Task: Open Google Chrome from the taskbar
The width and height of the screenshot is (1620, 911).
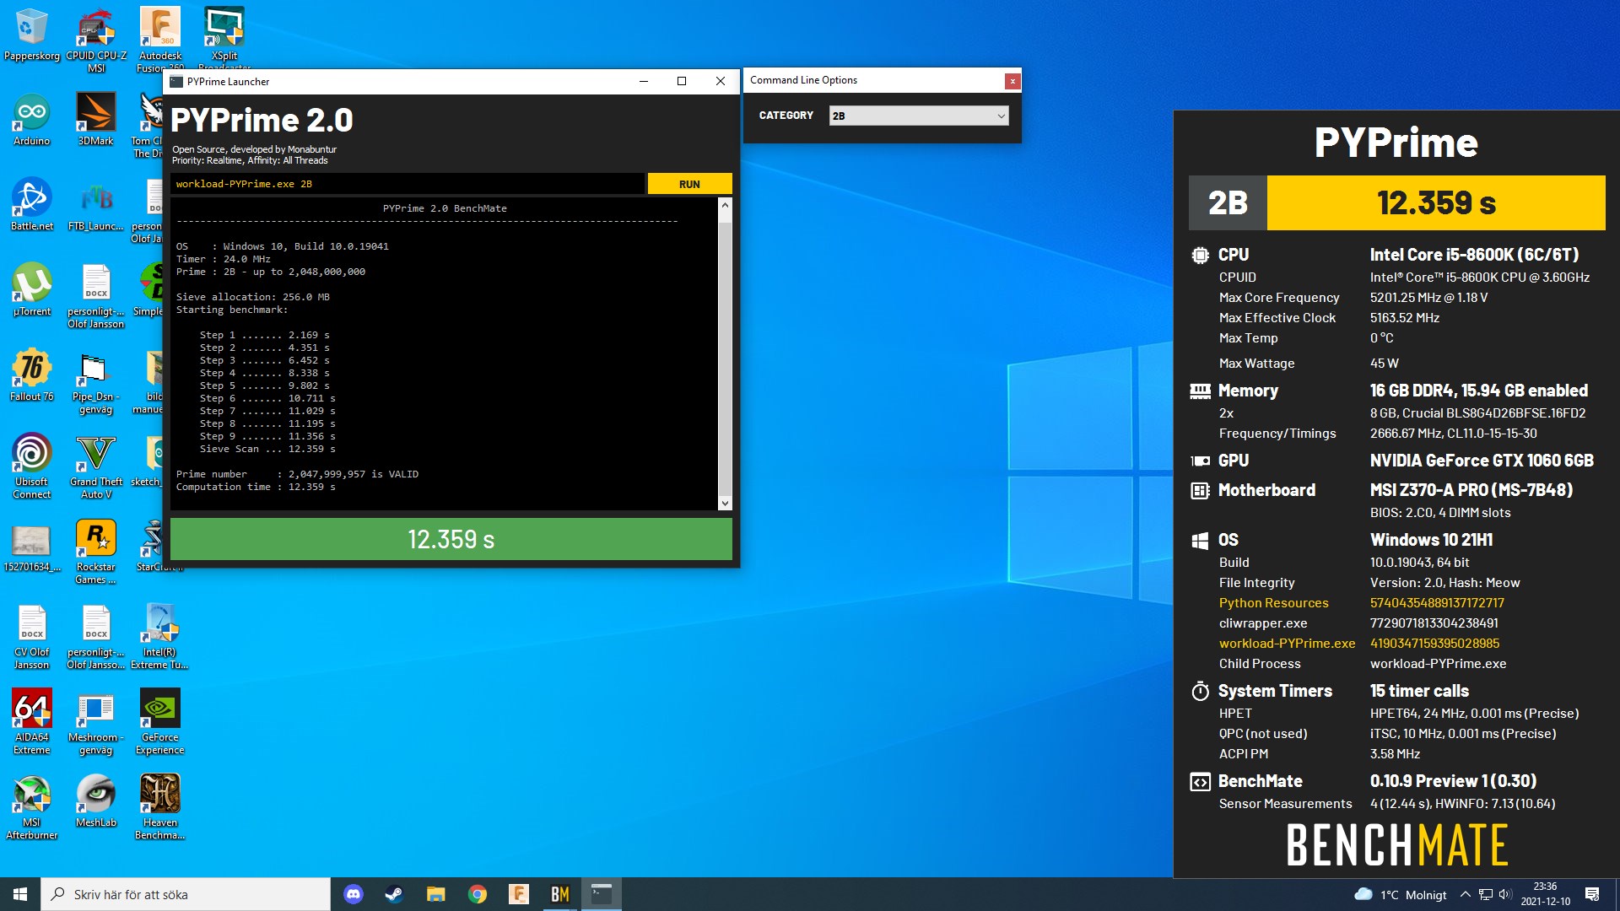Action: [478, 894]
